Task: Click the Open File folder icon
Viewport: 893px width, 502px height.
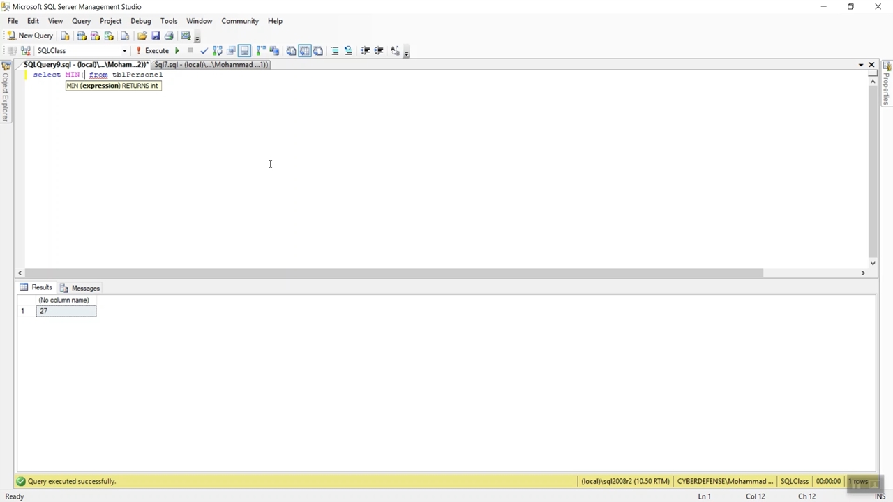Action: pyautogui.click(x=142, y=36)
